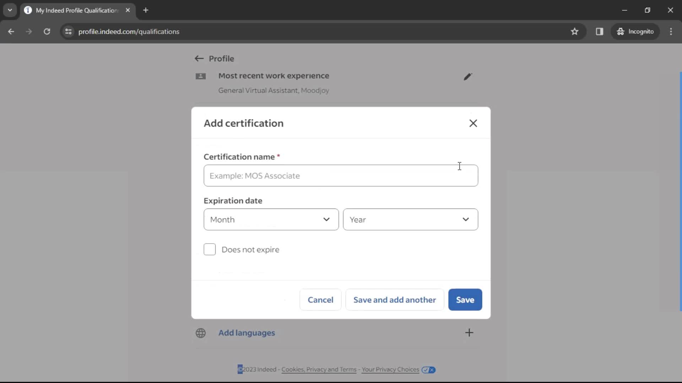
Task: Click the Certification name input field
Action: [341, 176]
